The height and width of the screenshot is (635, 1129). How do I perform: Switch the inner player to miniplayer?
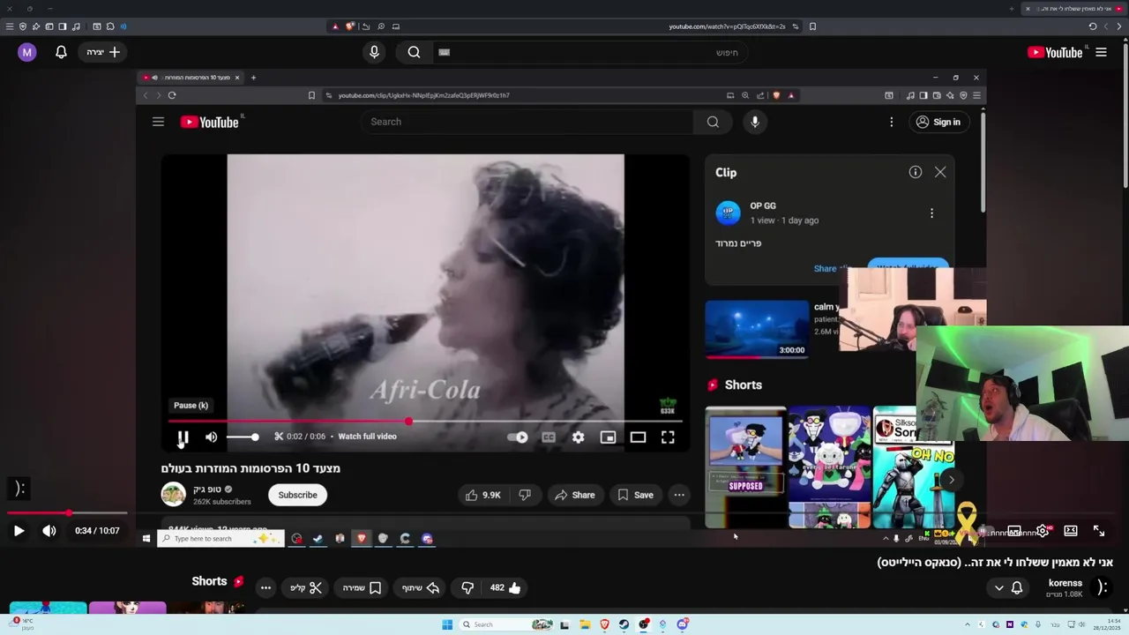click(x=608, y=437)
